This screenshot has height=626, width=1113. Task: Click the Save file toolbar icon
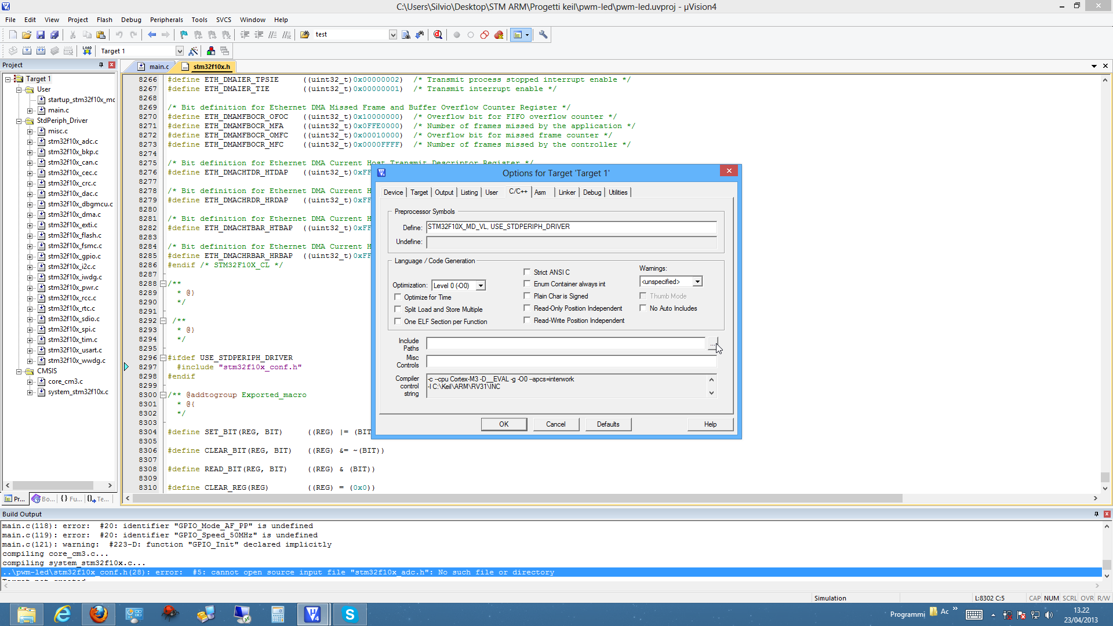(41, 35)
